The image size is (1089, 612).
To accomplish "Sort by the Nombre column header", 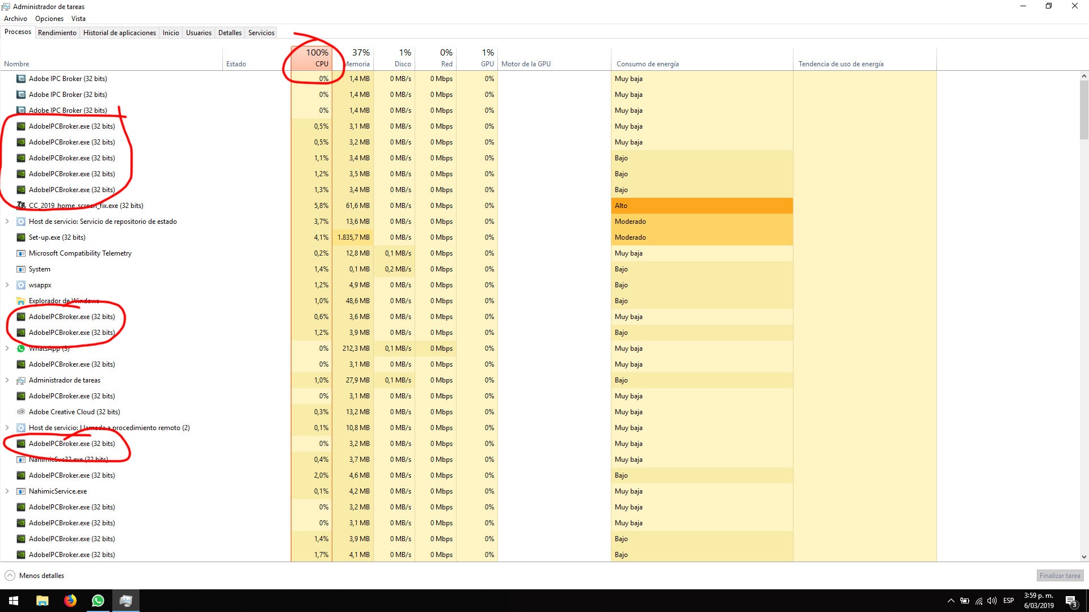I will (112, 58).
